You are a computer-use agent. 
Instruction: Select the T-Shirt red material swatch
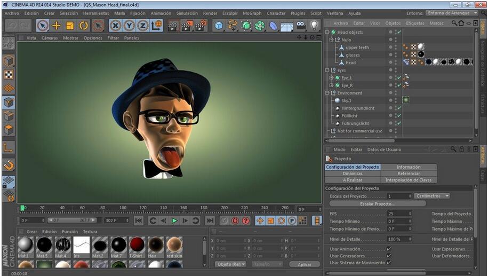coord(137,245)
